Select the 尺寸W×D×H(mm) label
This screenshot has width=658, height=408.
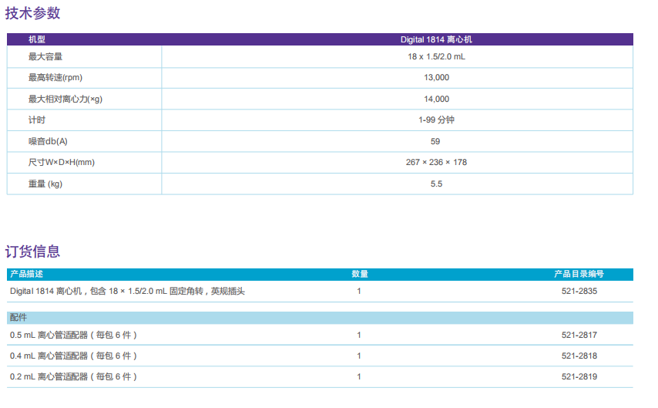62,162
